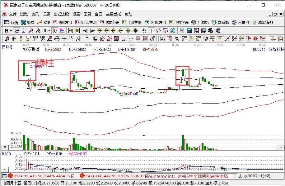Select the hand pan tool
The image size is (285, 186).
click(144, 31)
